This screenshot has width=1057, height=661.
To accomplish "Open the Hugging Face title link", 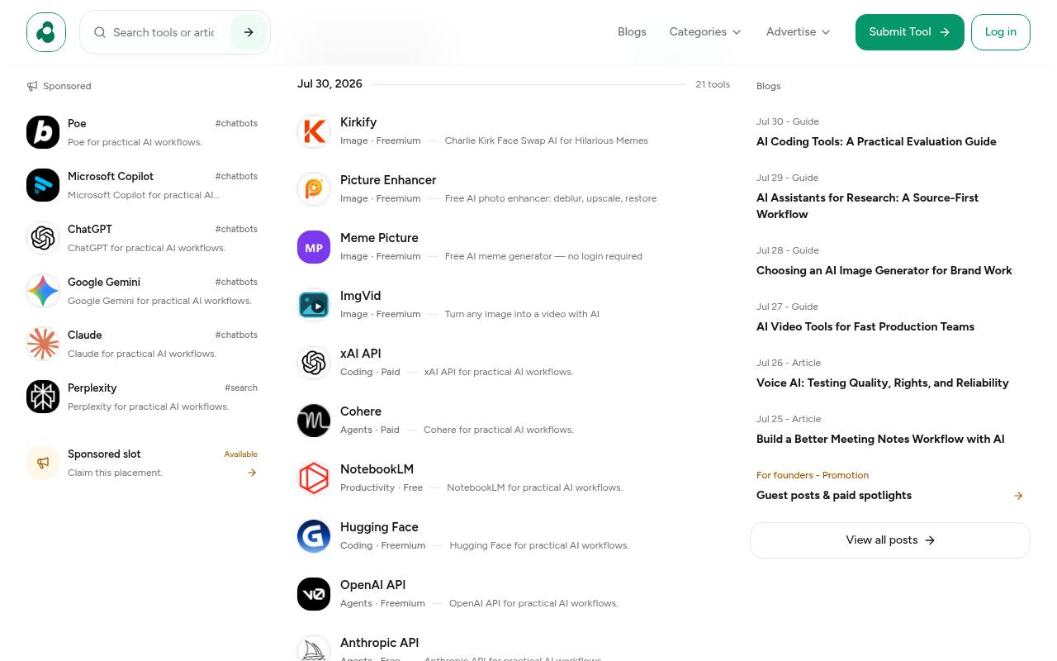I will pos(379,527).
